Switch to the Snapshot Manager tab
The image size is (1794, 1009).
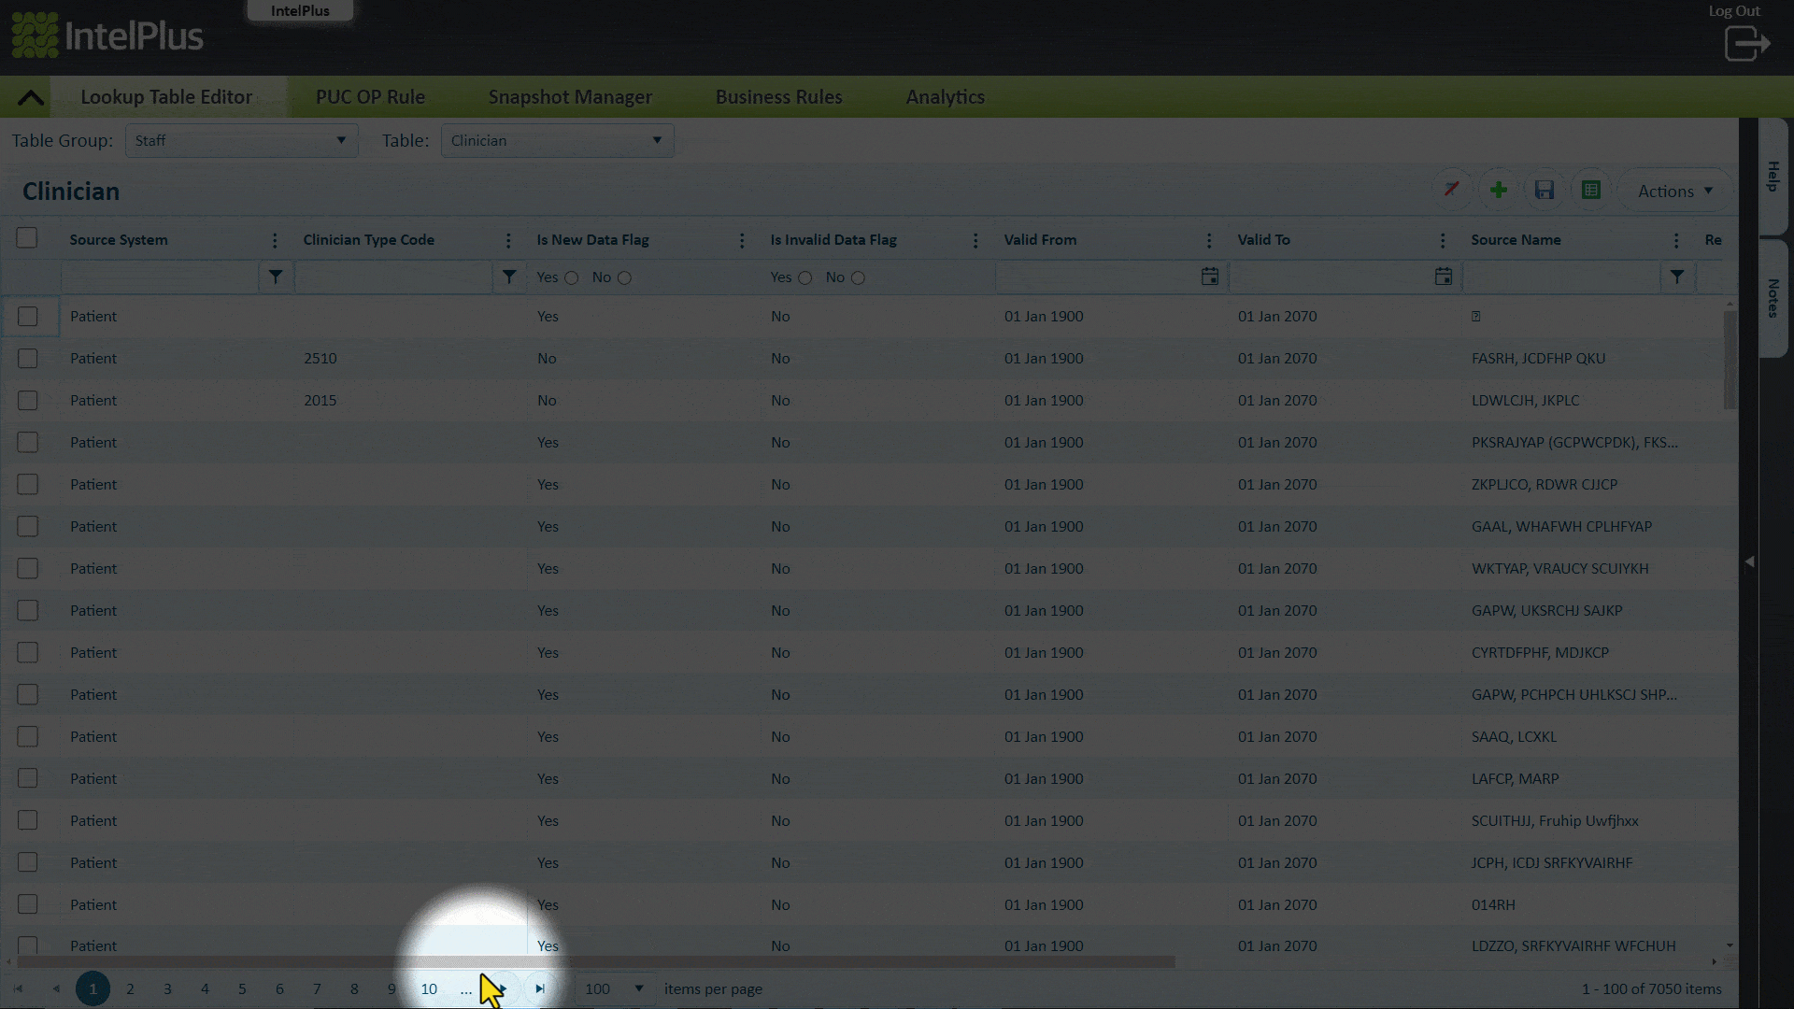click(570, 97)
